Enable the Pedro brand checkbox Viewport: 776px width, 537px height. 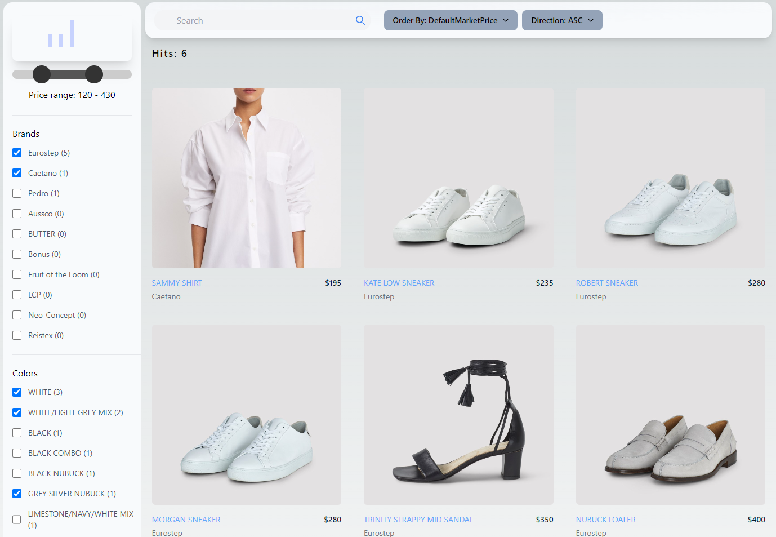17,193
